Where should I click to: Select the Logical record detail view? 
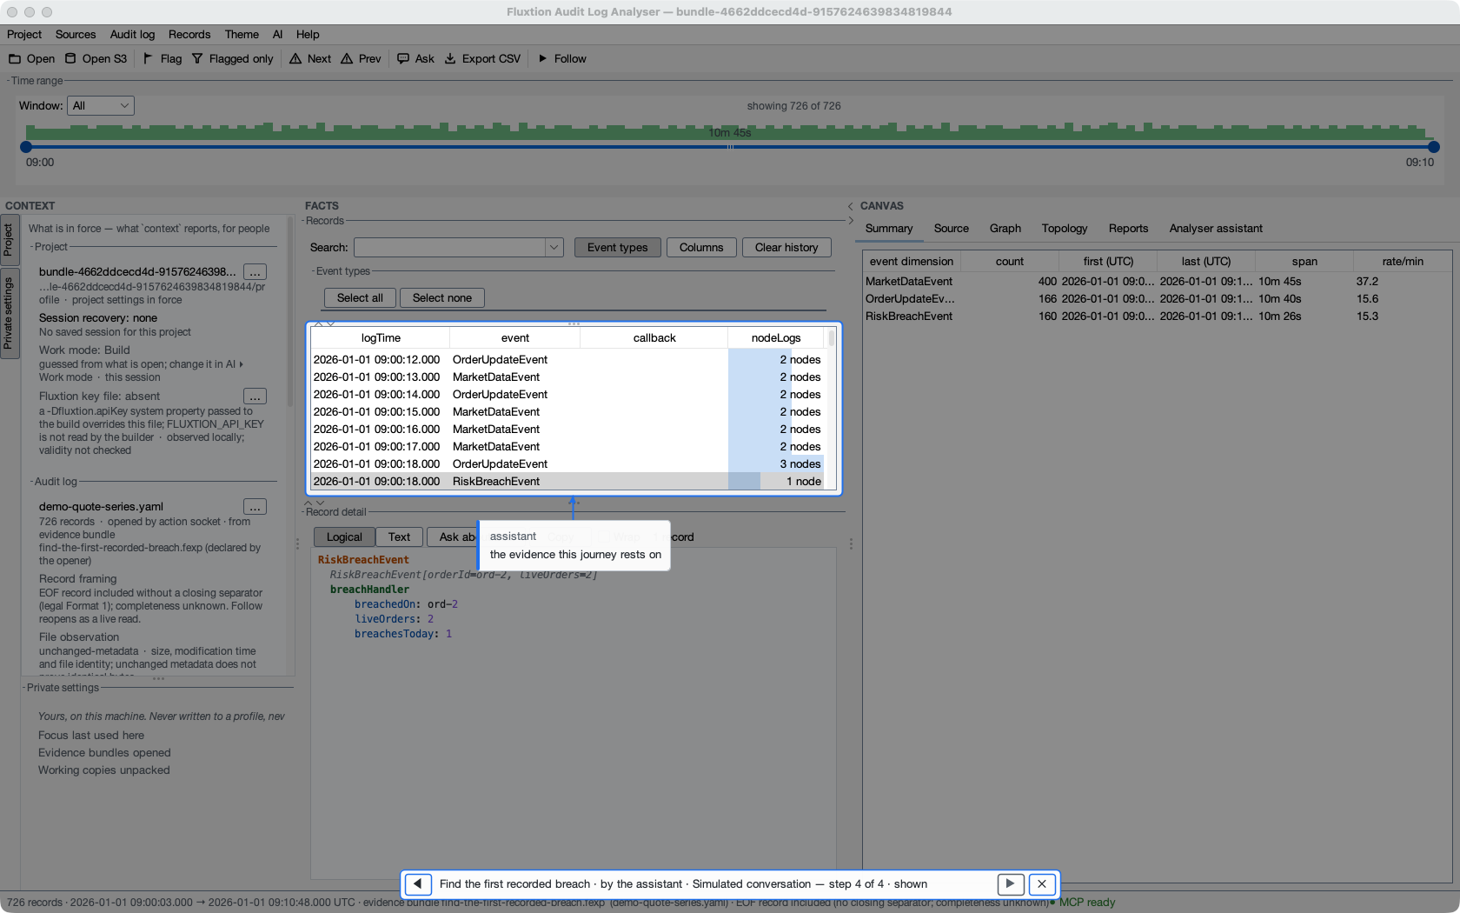tap(344, 537)
